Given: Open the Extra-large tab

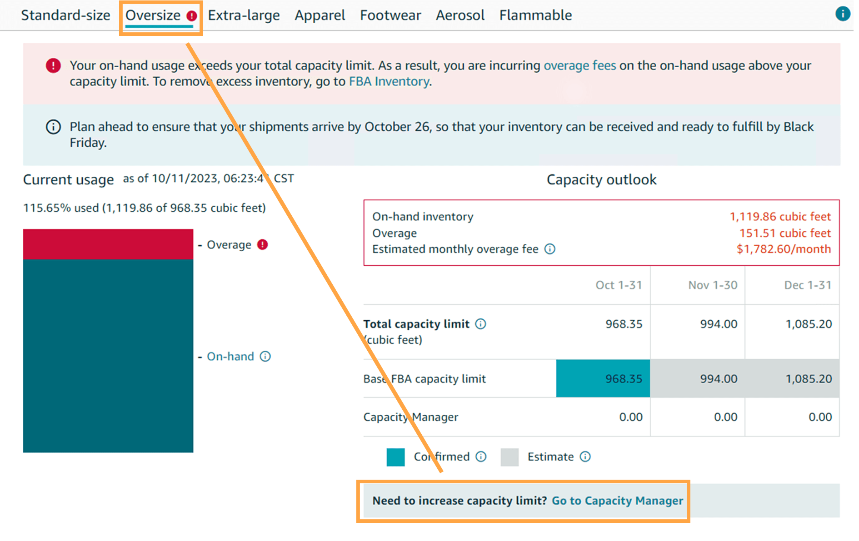Looking at the screenshot, I should [x=244, y=15].
